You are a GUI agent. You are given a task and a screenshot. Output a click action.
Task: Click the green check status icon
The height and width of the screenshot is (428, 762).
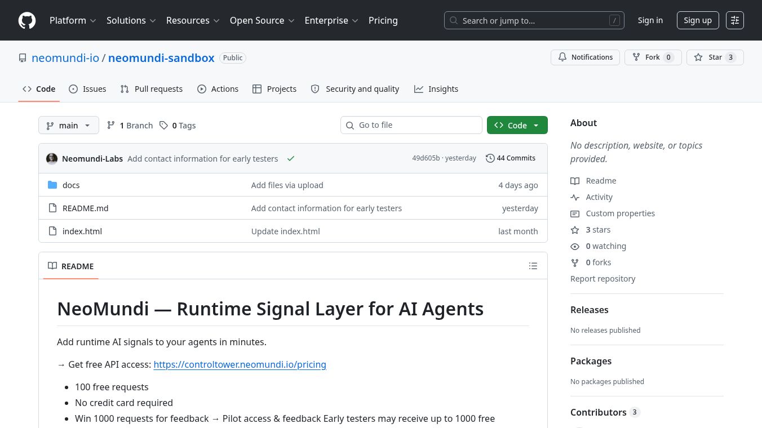[x=291, y=159]
